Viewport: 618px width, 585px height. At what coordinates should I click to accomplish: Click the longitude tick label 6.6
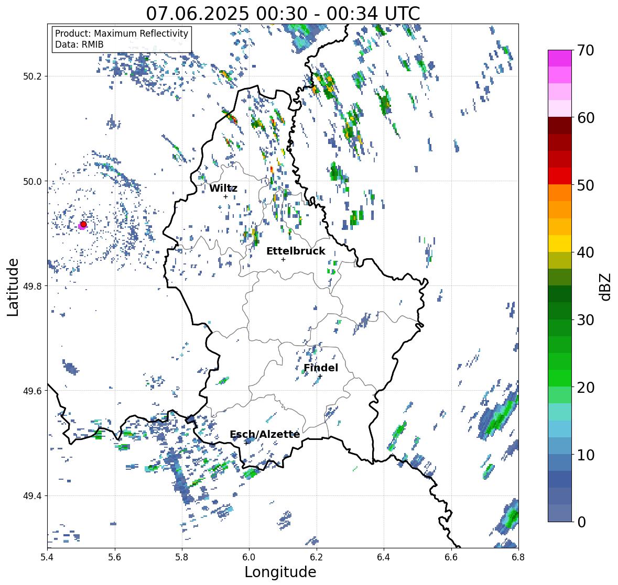tap(451, 557)
